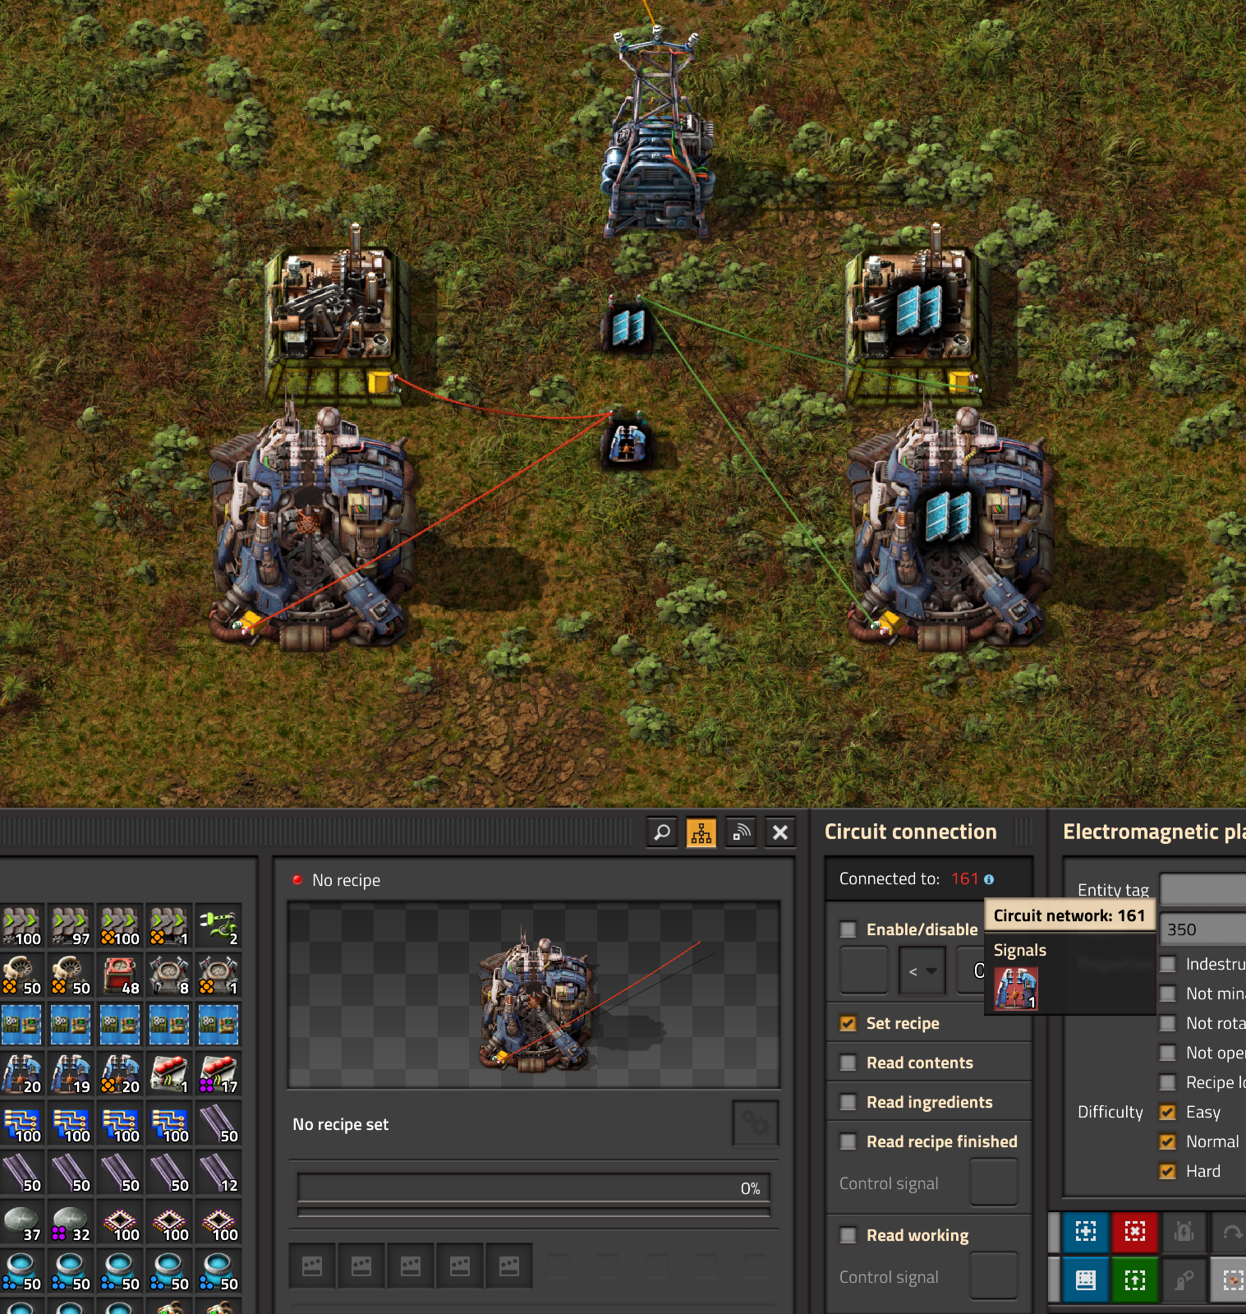Click the empty condition signal slot
This screenshot has width=1246, height=1314.
tap(864, 971)
